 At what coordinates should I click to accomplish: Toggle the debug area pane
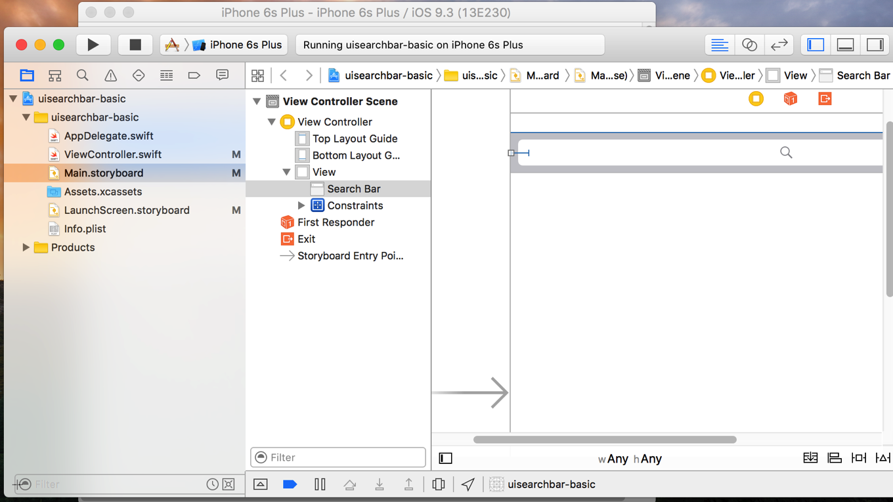[845, 45]
